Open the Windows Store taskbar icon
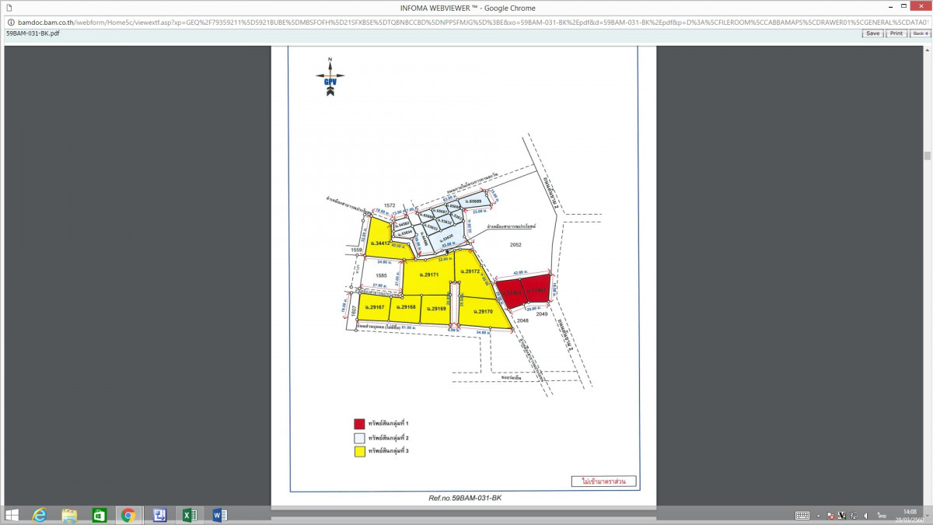933x525 pixels. [99, 515]
